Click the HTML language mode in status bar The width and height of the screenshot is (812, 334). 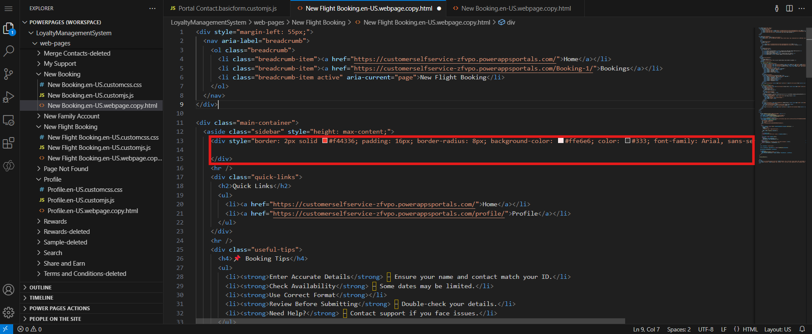750,329
